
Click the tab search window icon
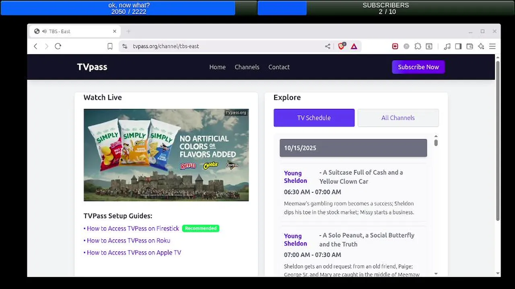[429, 46]
